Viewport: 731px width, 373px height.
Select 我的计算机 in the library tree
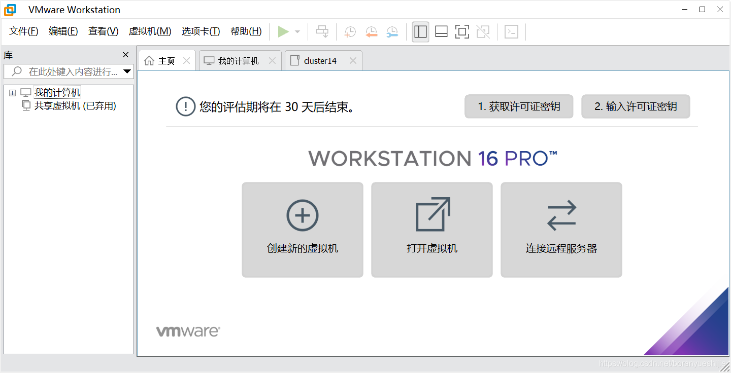point(57,93)
